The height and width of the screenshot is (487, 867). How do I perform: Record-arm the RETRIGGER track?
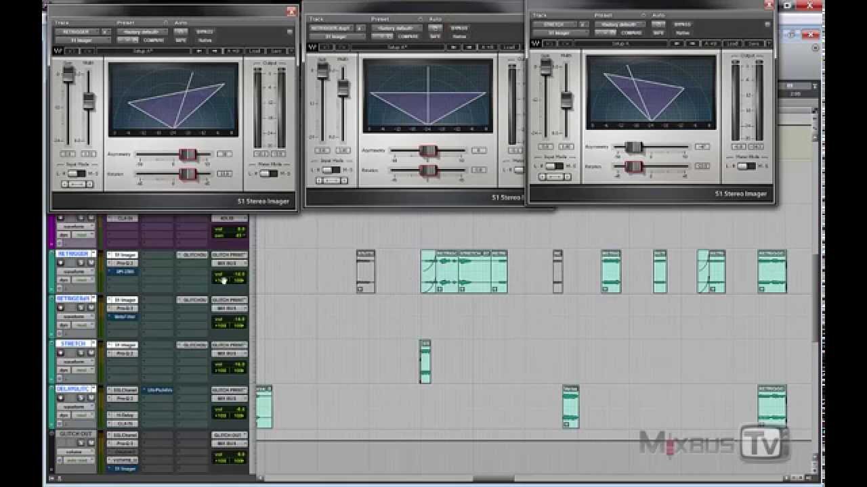click(x=60, y=262)
